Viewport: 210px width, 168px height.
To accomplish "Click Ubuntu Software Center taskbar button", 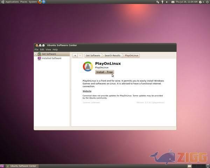I will point(22,166).
